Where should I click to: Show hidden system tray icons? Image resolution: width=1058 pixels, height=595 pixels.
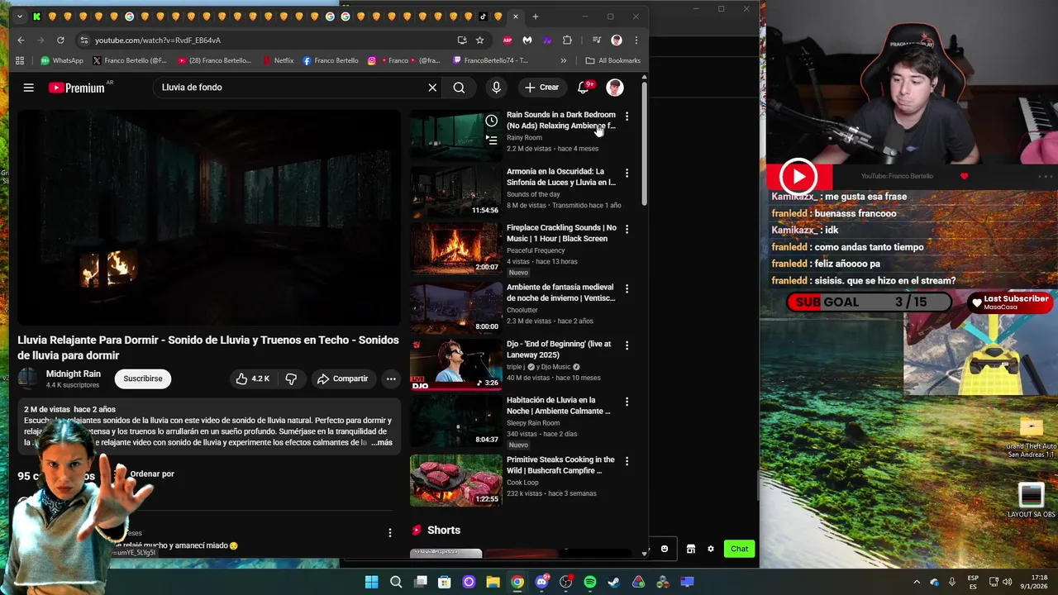point(916,583)
